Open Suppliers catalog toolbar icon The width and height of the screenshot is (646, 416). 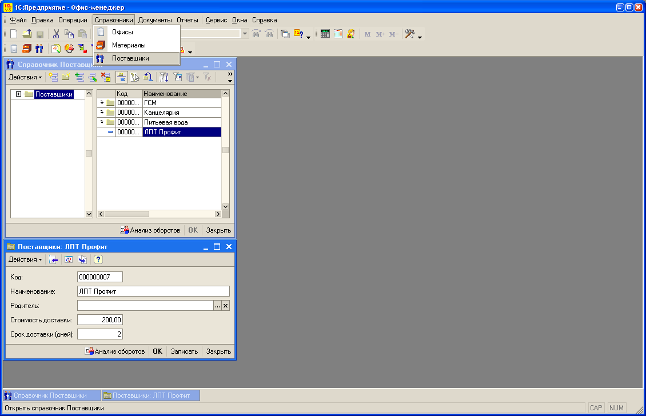39,49
